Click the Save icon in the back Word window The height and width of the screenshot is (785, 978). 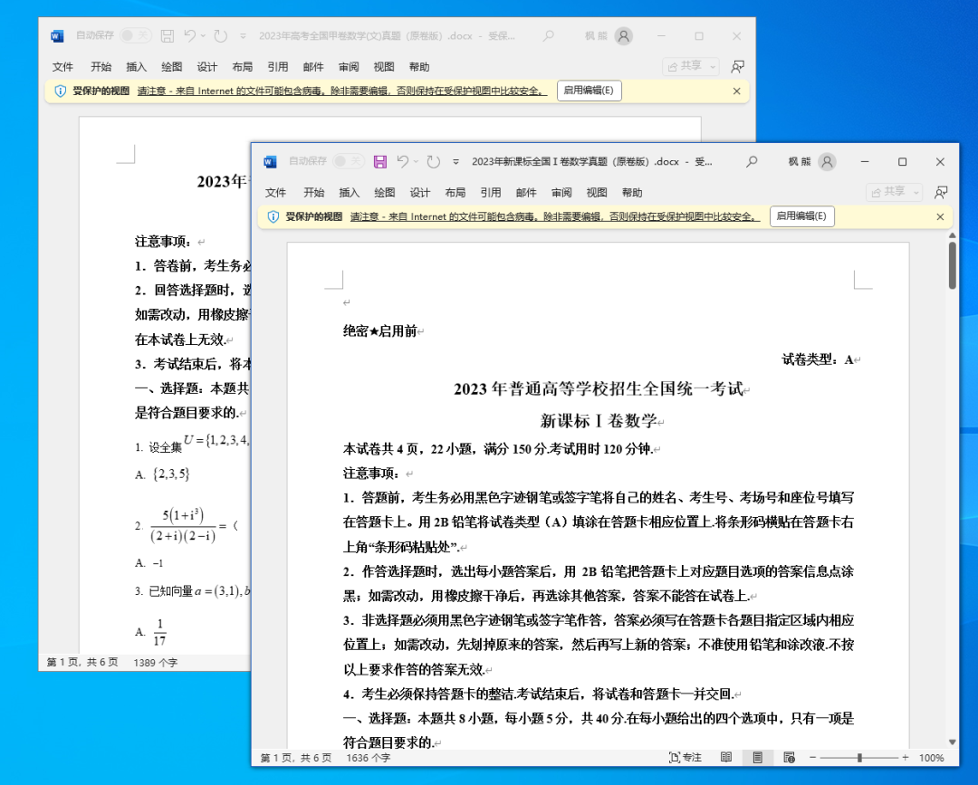(168, 36)
